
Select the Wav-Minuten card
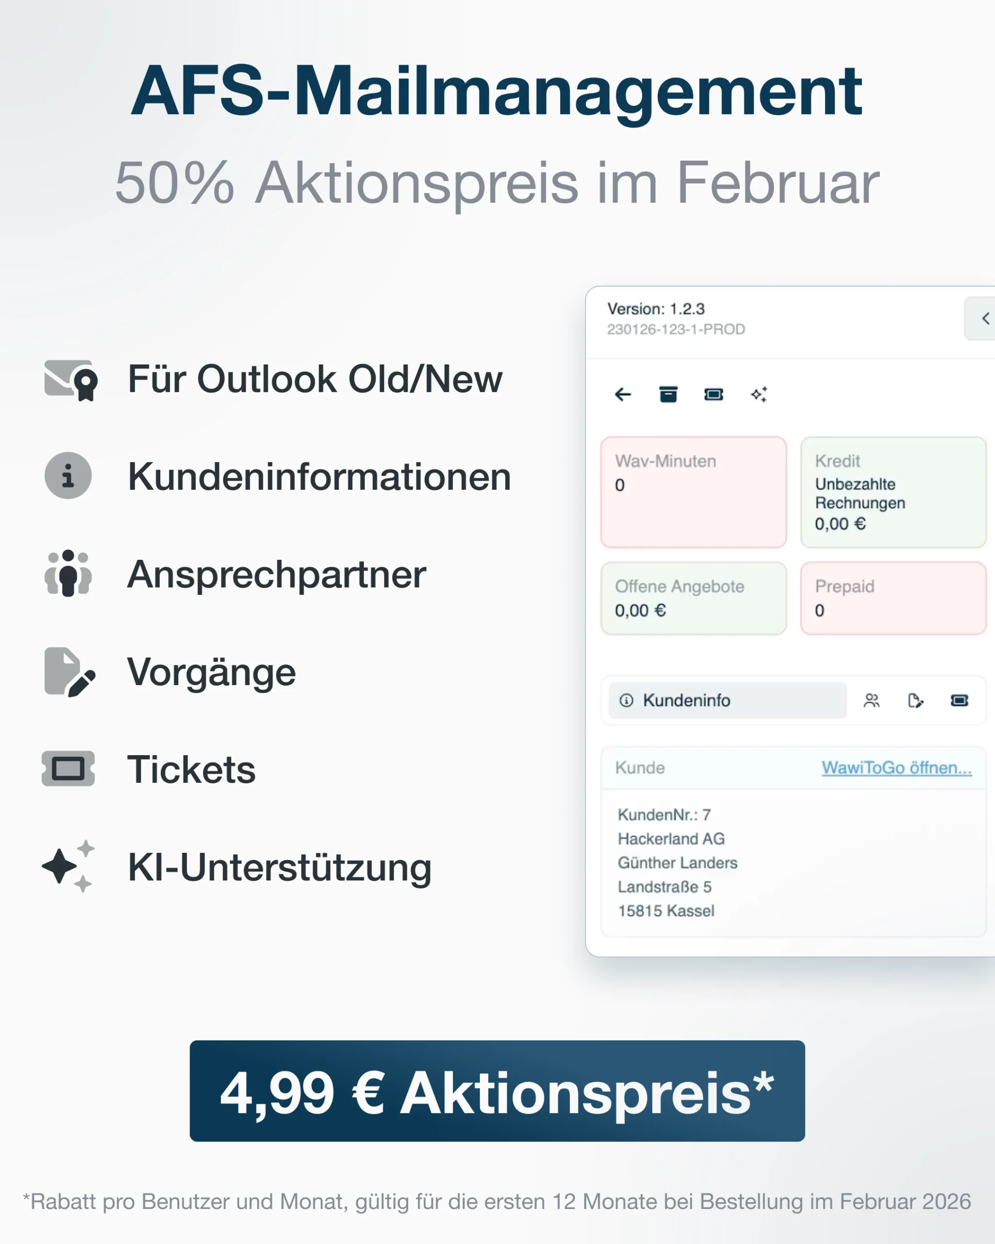(x=693, y=492)
